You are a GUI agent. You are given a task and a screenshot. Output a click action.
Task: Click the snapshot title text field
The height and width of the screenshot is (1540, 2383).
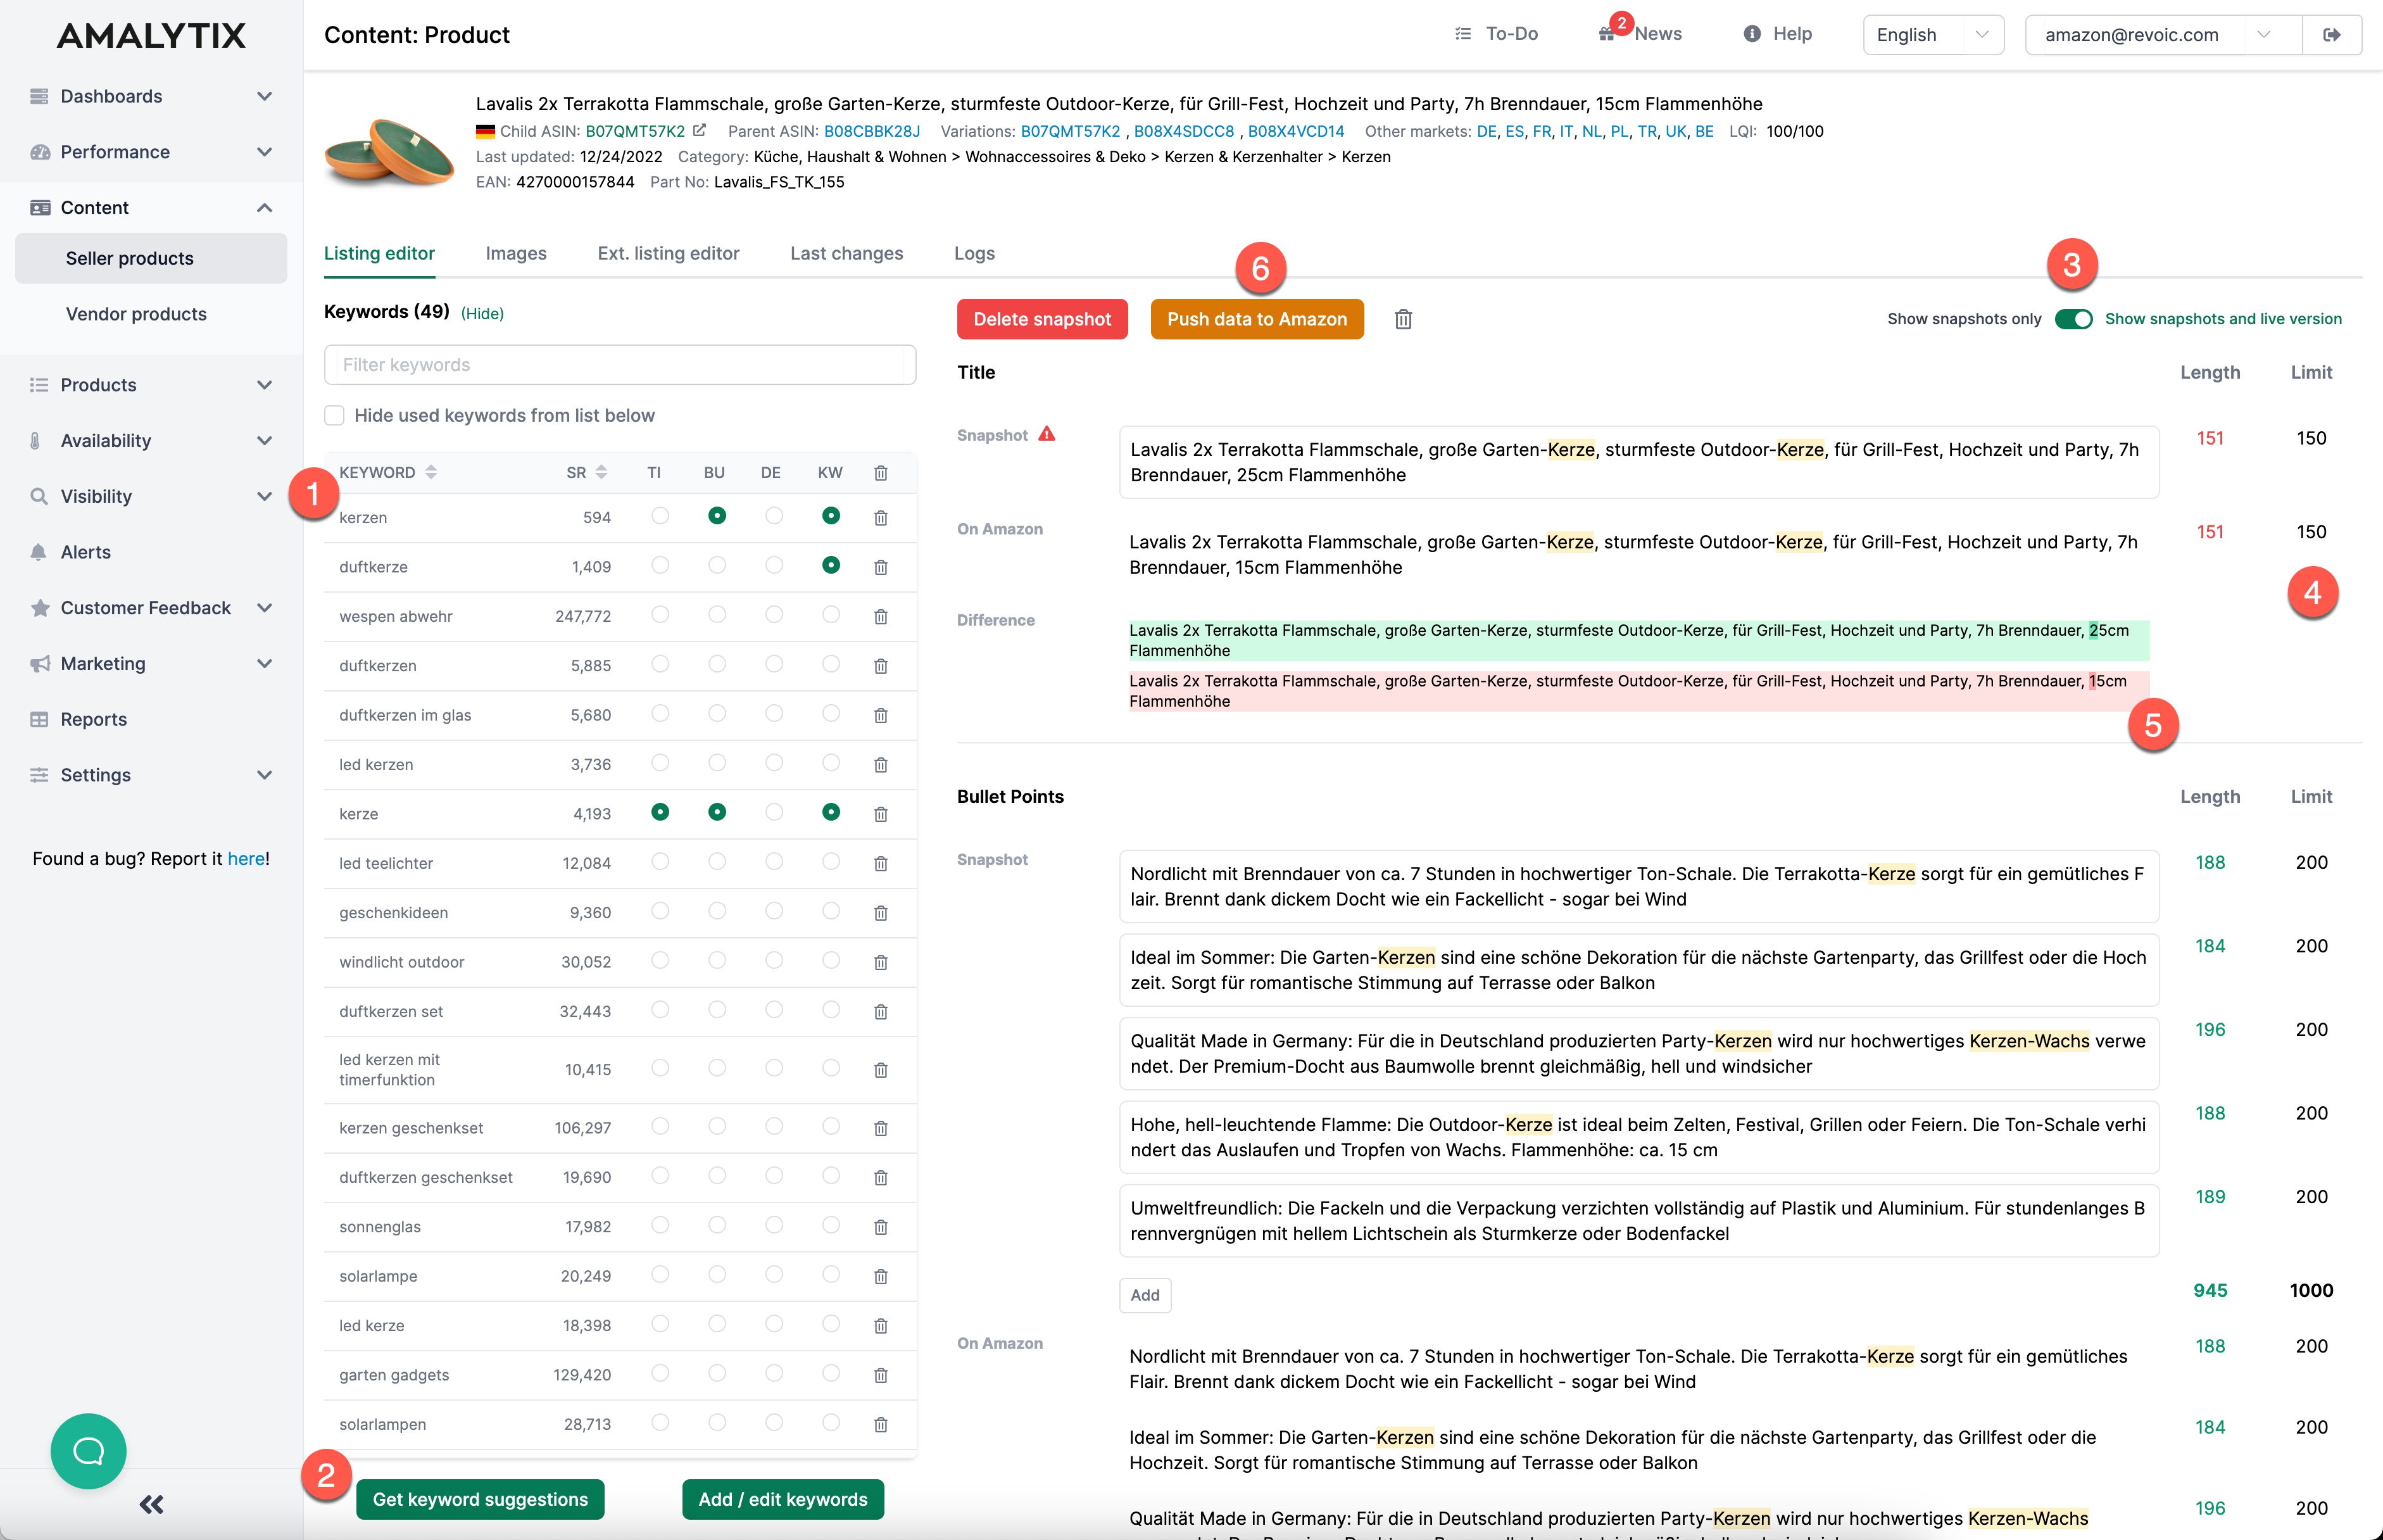point(1639,462)
